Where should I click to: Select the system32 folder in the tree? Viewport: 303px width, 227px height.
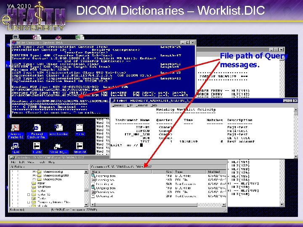coord(41,195)
